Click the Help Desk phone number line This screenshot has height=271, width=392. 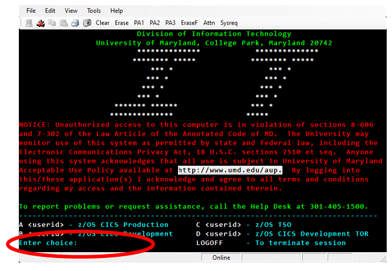coord(194,207)
